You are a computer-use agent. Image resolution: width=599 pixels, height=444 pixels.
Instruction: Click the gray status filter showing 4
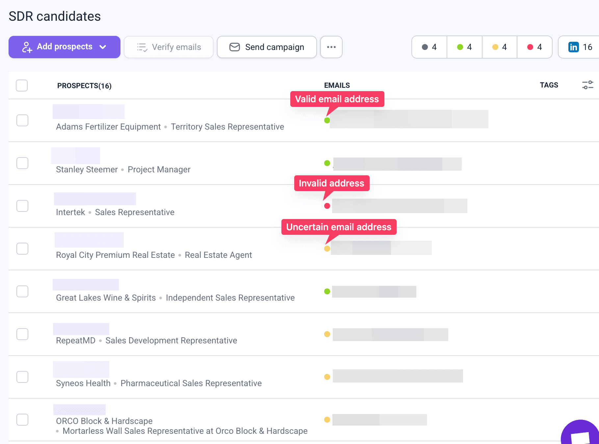[429, 47]
